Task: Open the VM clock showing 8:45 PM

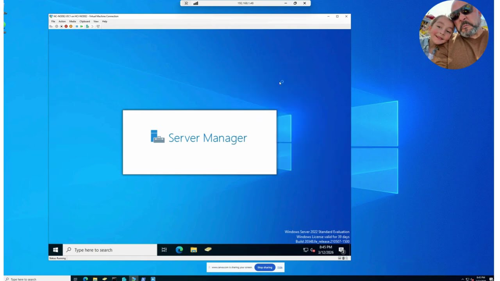Action: coord(325,250)
